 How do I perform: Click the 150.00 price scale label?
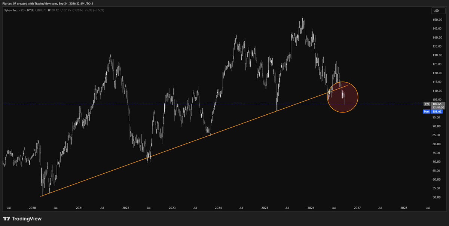[437, 20]
